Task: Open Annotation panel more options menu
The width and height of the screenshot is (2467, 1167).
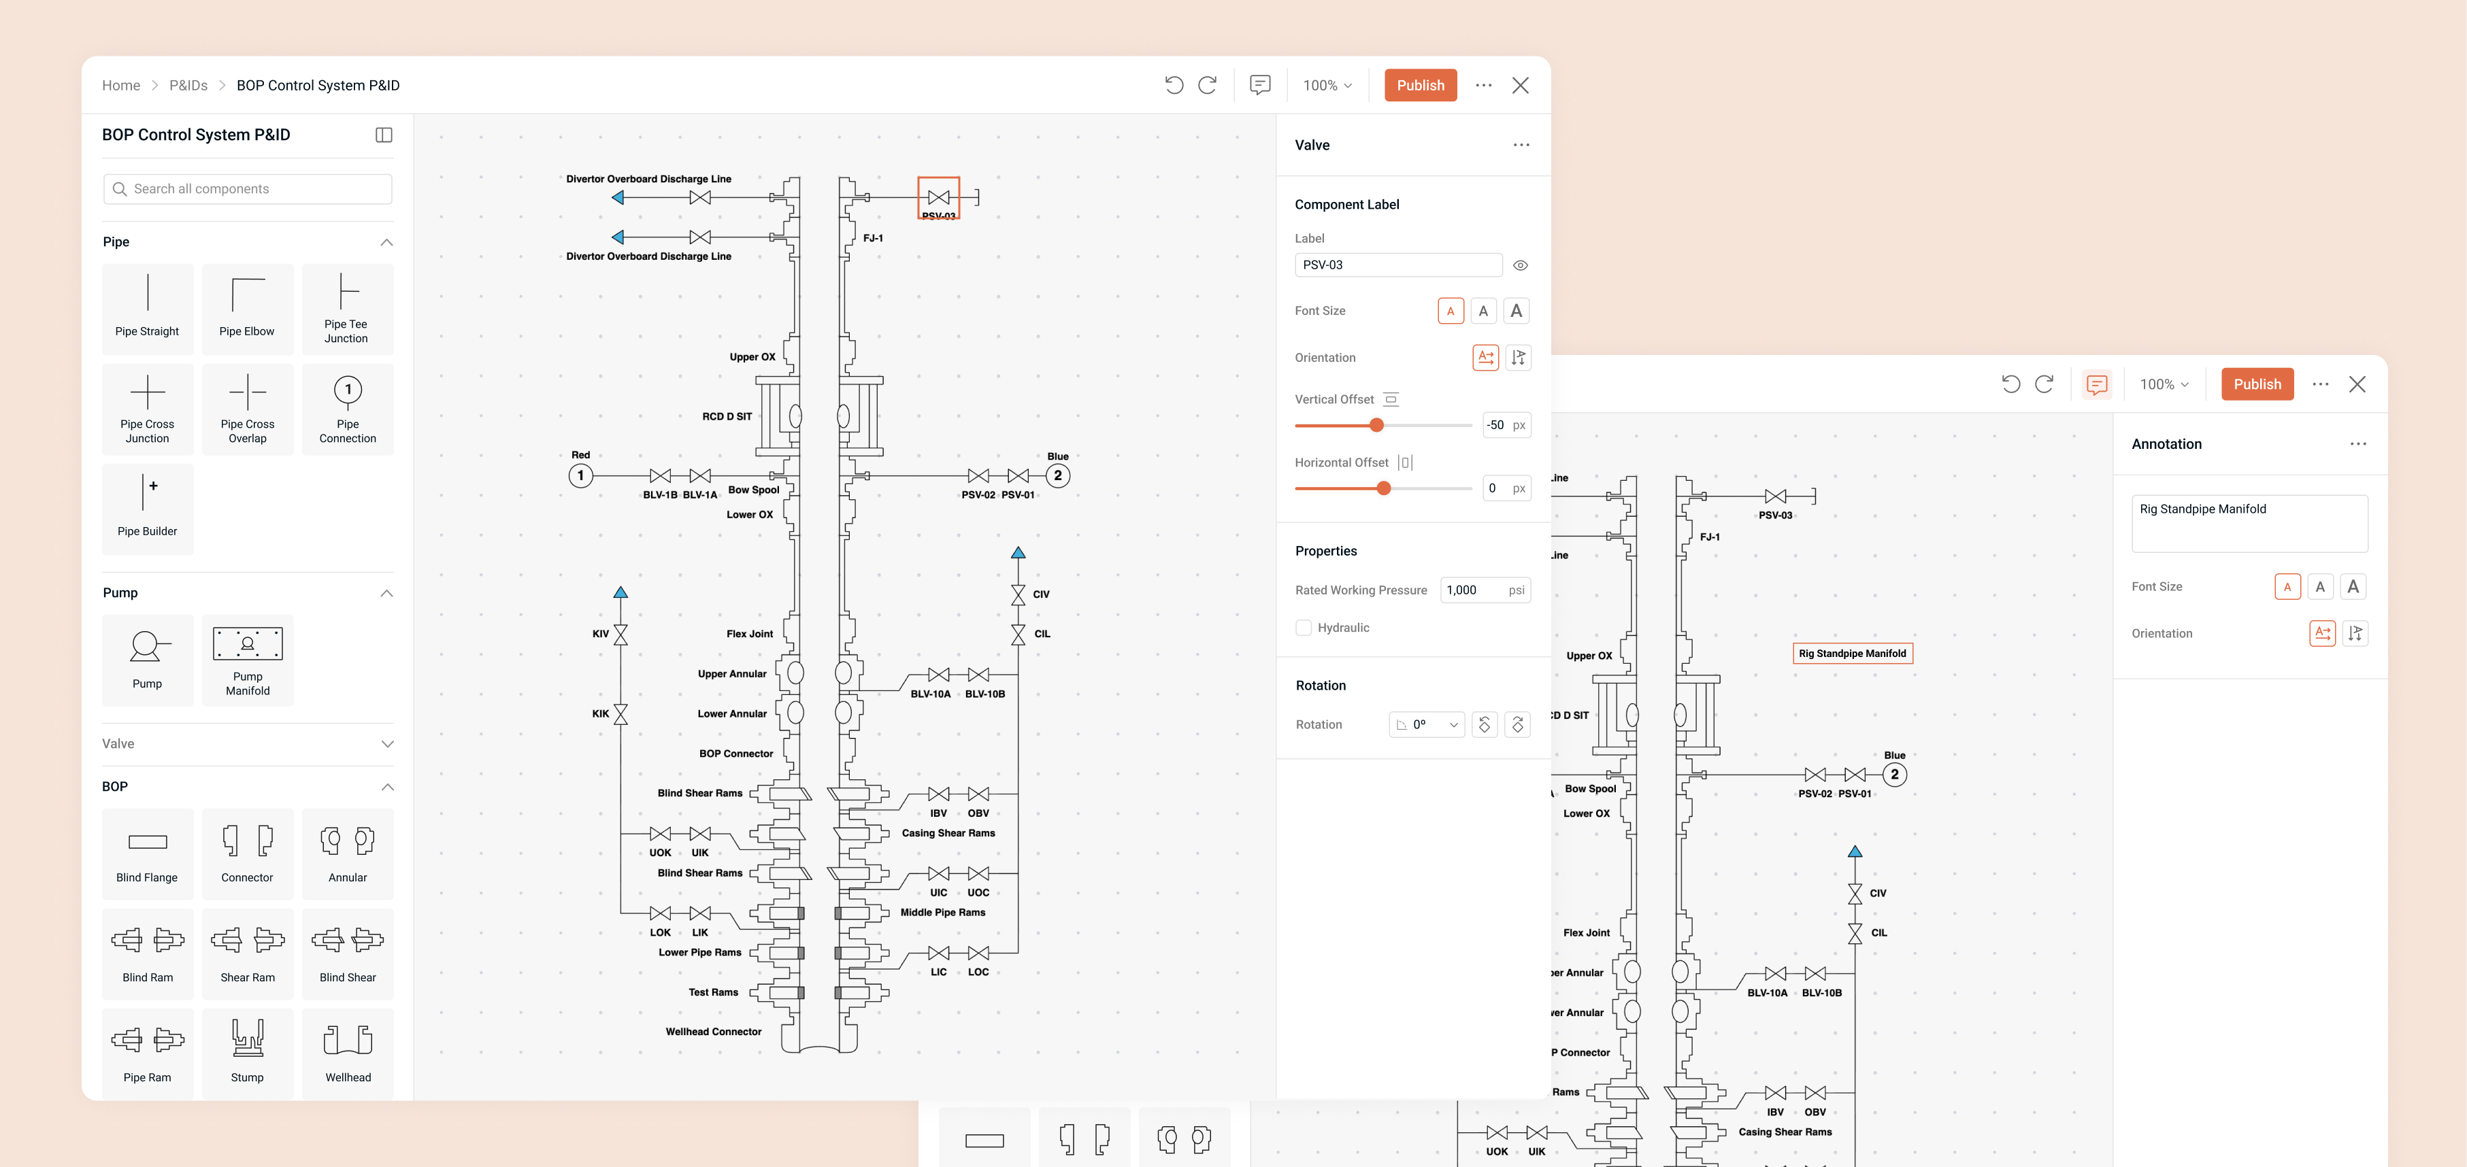Action: pyautogui.click(x=2358, y=444)
